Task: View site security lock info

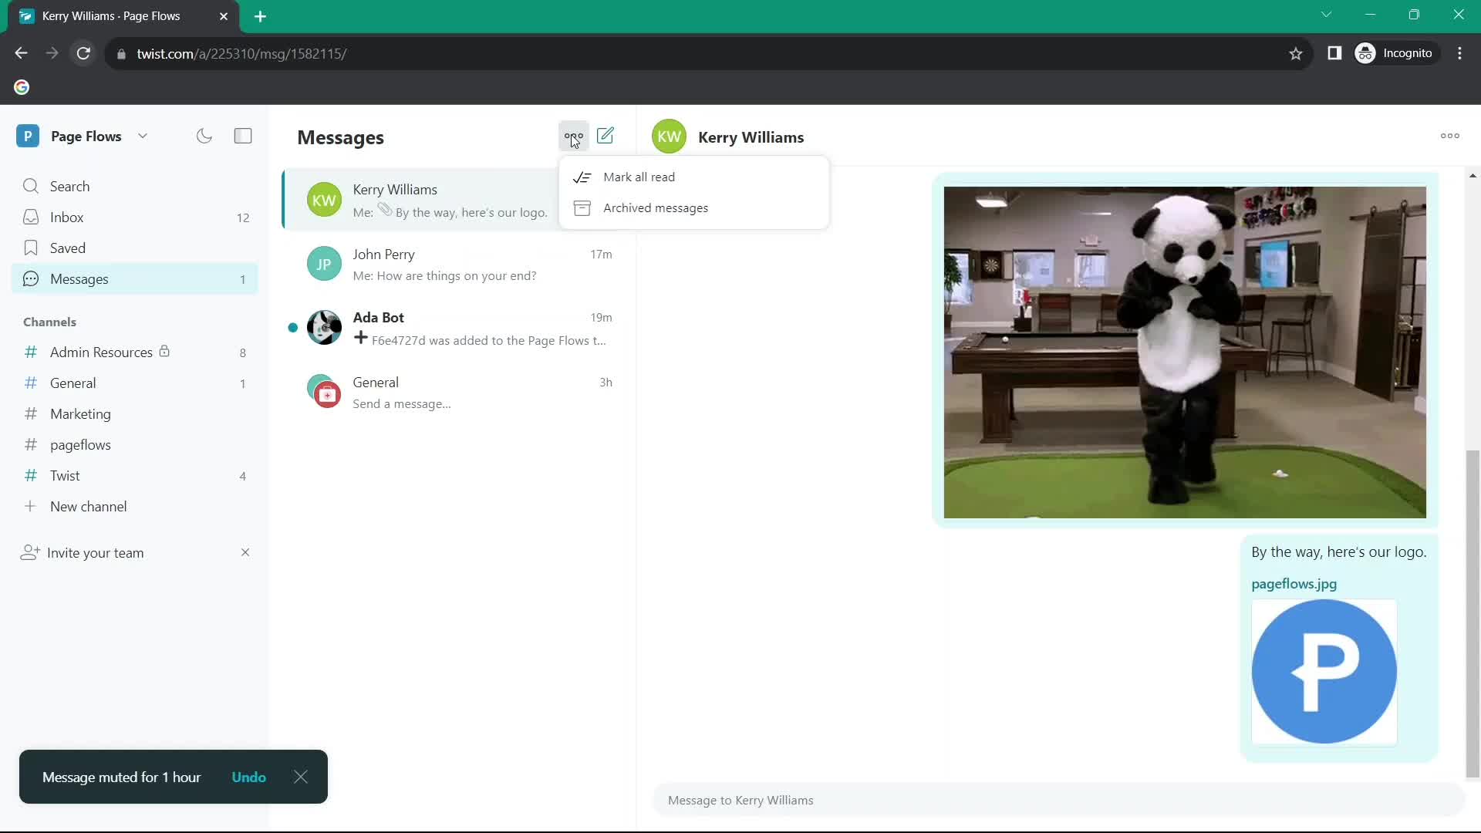Action: click(121, 54)
